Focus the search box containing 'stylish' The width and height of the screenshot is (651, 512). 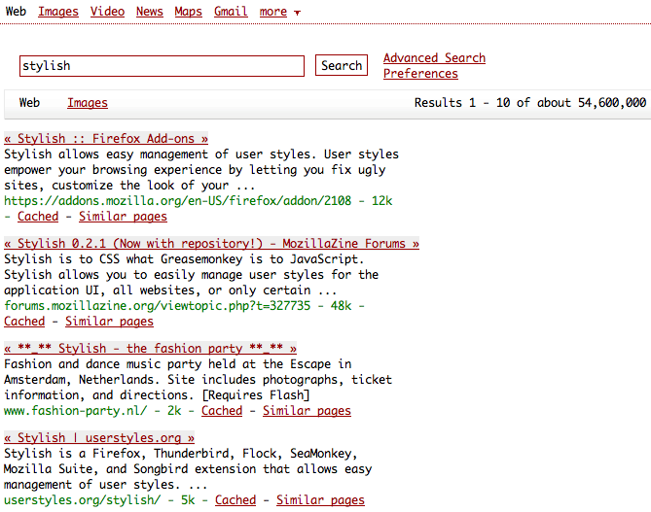pyautogui.click(x=162, y=66)
